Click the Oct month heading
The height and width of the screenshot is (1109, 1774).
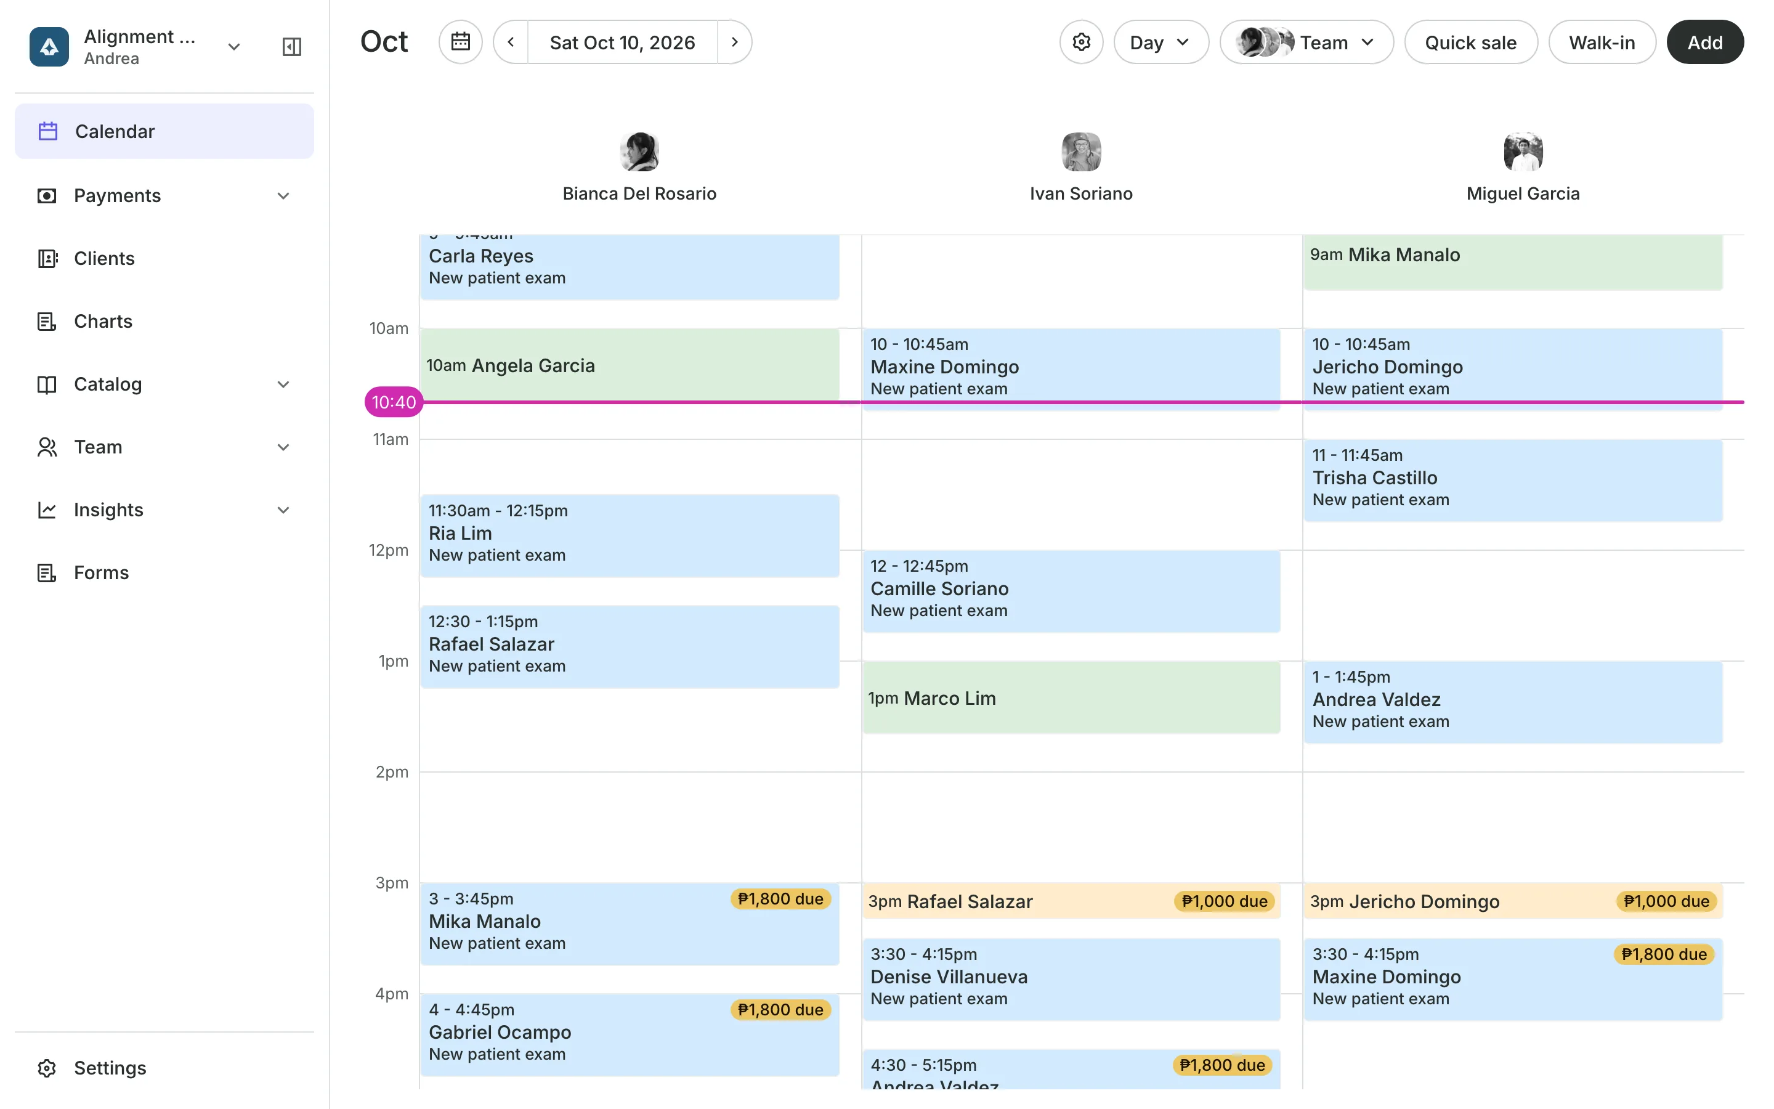coord(383,42)
